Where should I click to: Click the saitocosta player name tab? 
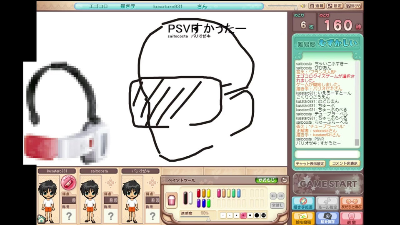coord(99,171)
